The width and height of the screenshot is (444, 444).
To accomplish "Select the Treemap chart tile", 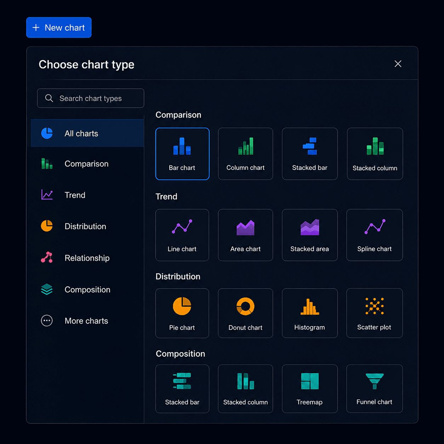I will coord(309,389).
